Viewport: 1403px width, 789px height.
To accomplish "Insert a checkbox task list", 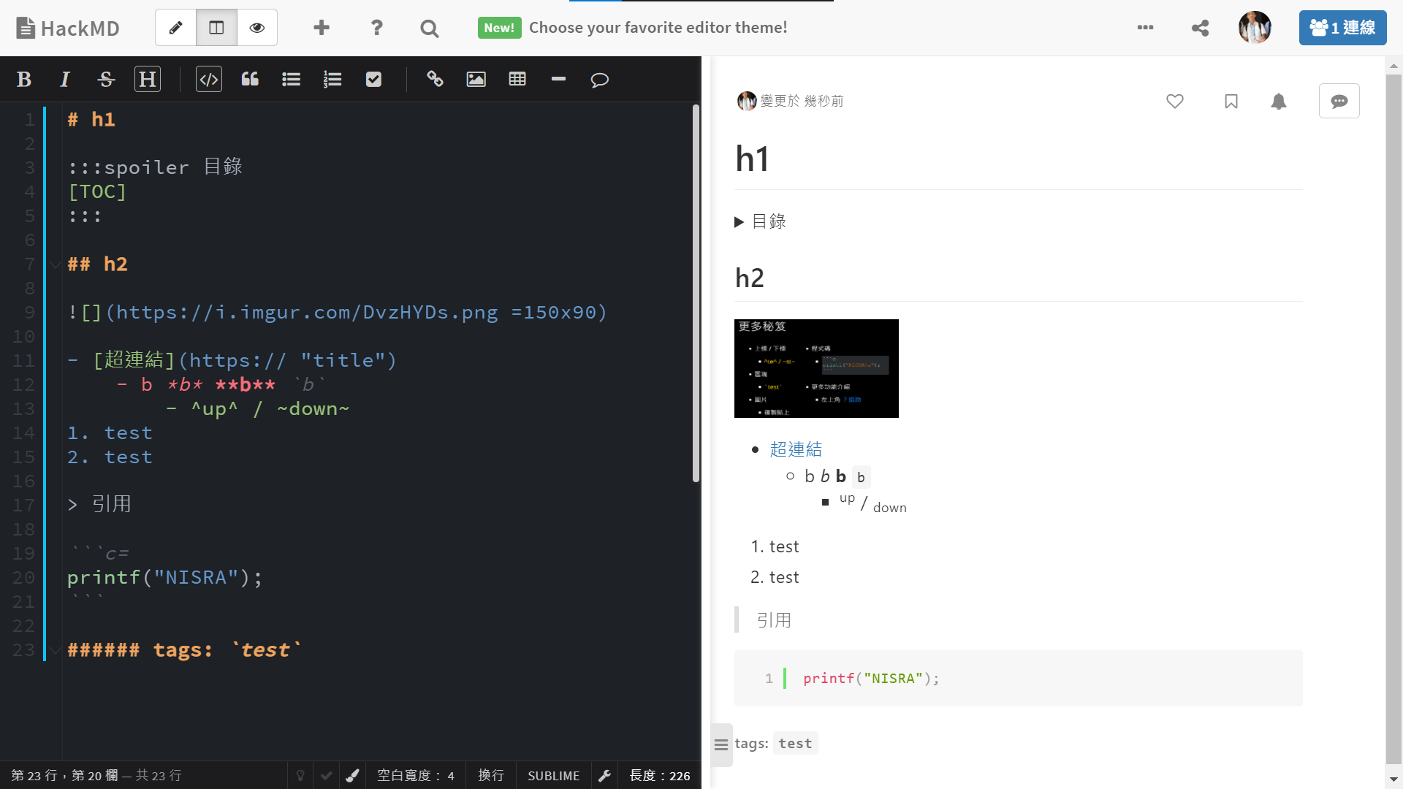I will tap(373, 79).
